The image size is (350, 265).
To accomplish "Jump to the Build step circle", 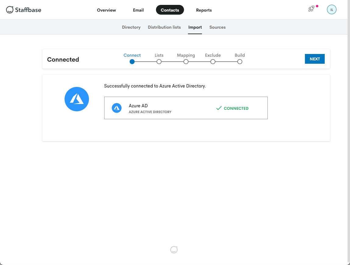I will [240, 62].
